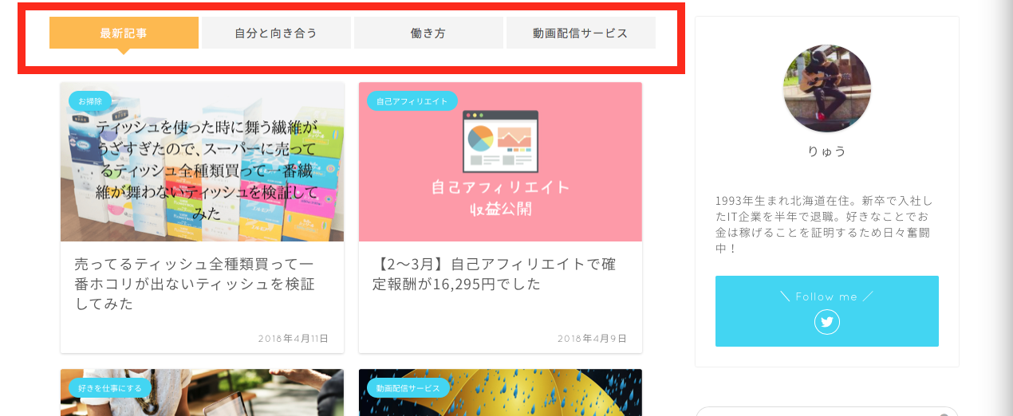Viewport: 1013px width, 416px height.
Task: Click the author name りゅう
Action: click(827, 151)
